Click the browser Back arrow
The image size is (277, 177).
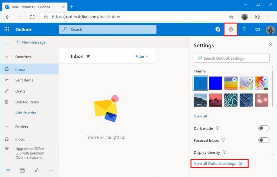8,17
